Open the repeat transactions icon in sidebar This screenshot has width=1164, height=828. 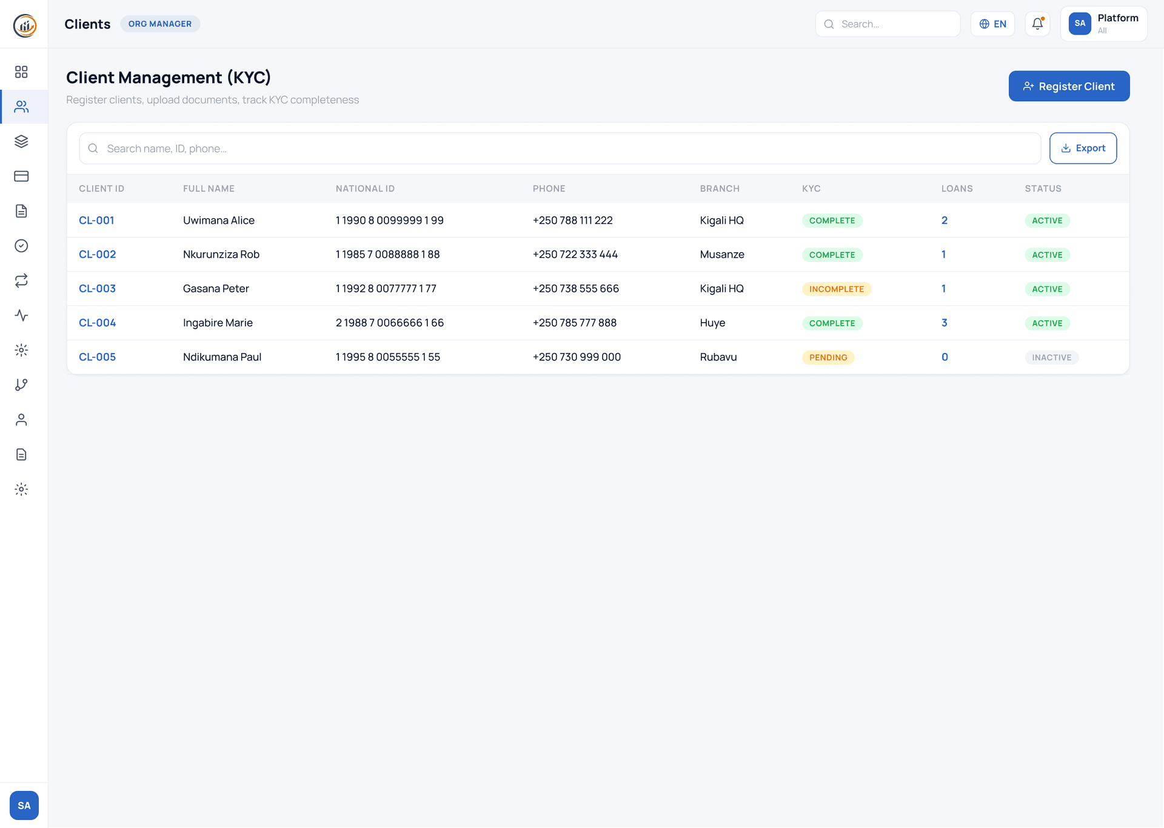click(22, 280)
